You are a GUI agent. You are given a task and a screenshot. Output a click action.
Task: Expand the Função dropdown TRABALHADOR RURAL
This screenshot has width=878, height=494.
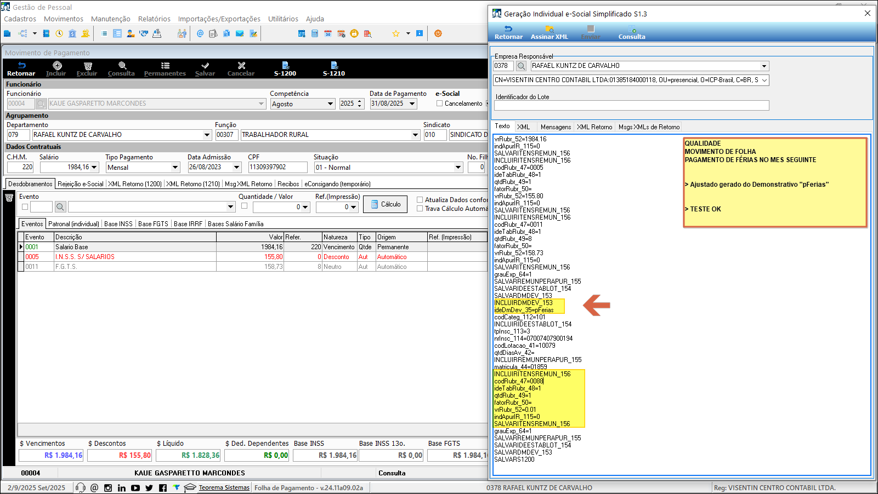pos(415,135)
